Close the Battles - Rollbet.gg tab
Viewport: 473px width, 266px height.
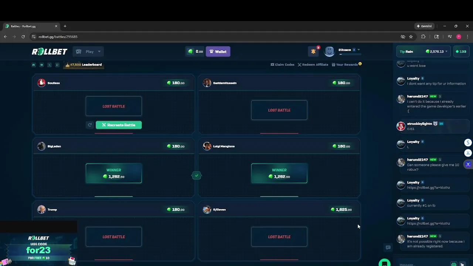pos(56,26)
